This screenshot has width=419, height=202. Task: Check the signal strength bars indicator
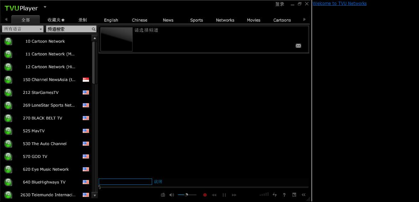click(x=264, y=195)
